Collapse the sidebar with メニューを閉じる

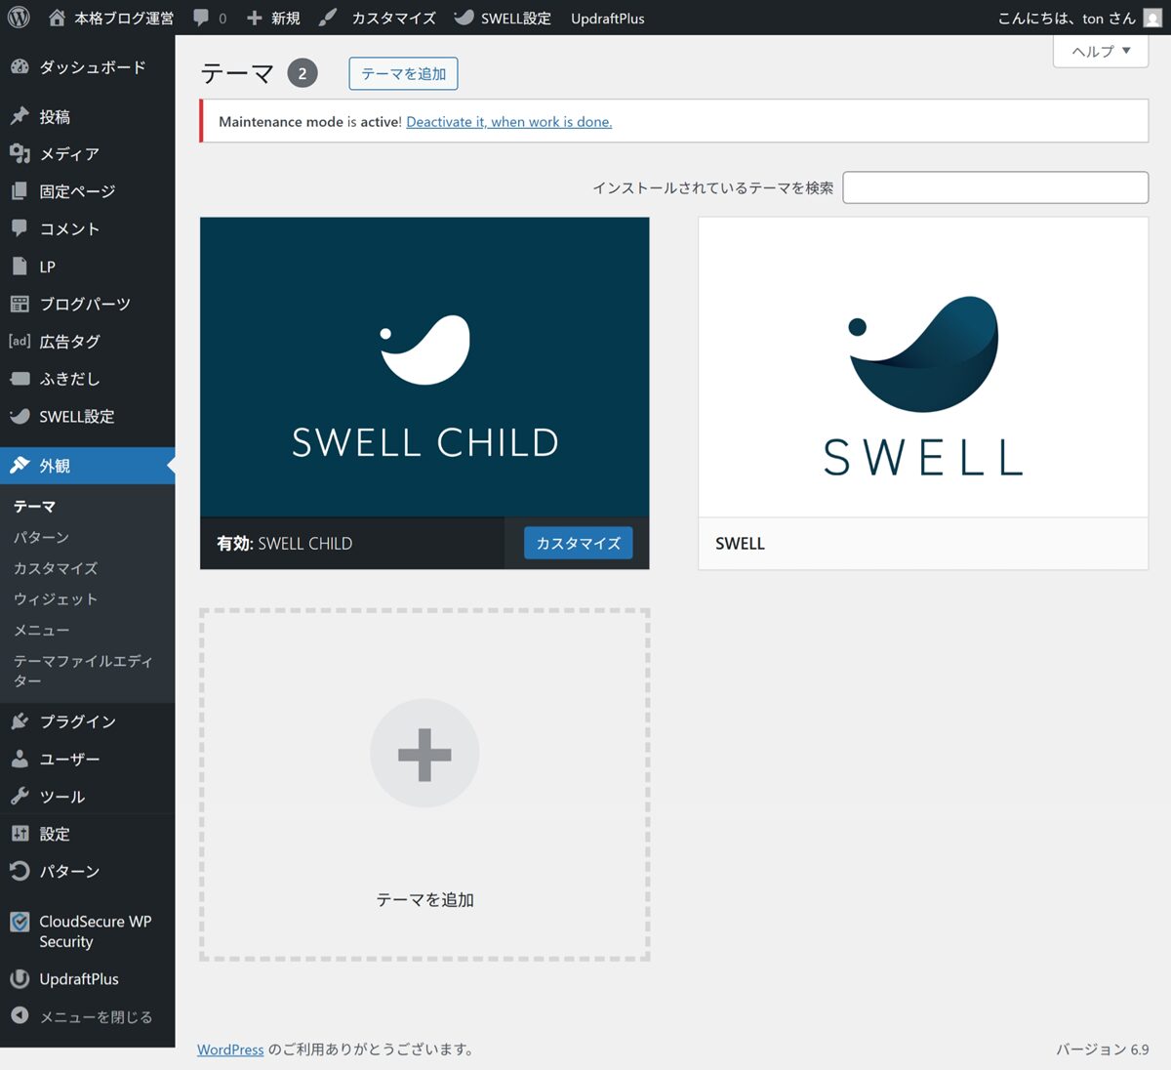95,1016
